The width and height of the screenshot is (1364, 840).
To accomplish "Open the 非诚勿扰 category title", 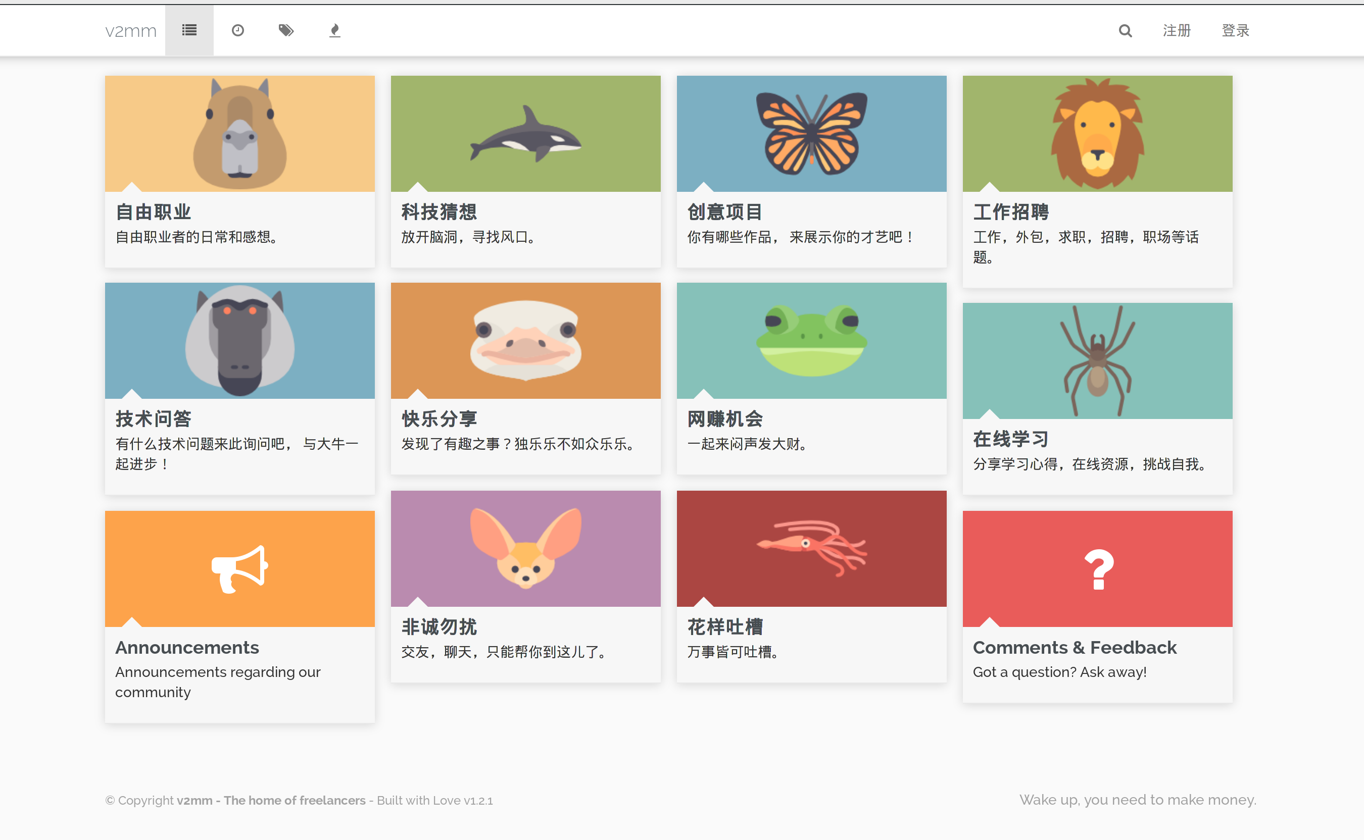I will point(439,626).
